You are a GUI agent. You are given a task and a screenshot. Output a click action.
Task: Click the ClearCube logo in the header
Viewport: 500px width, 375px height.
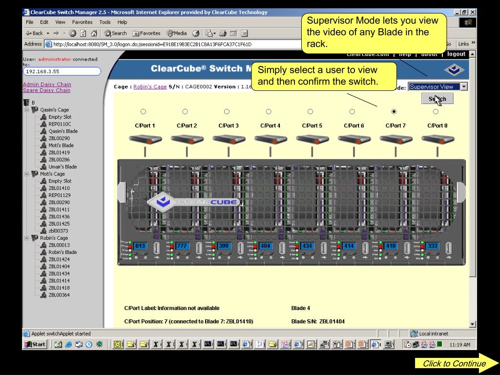pyautogui.click(x=454, y=69)
